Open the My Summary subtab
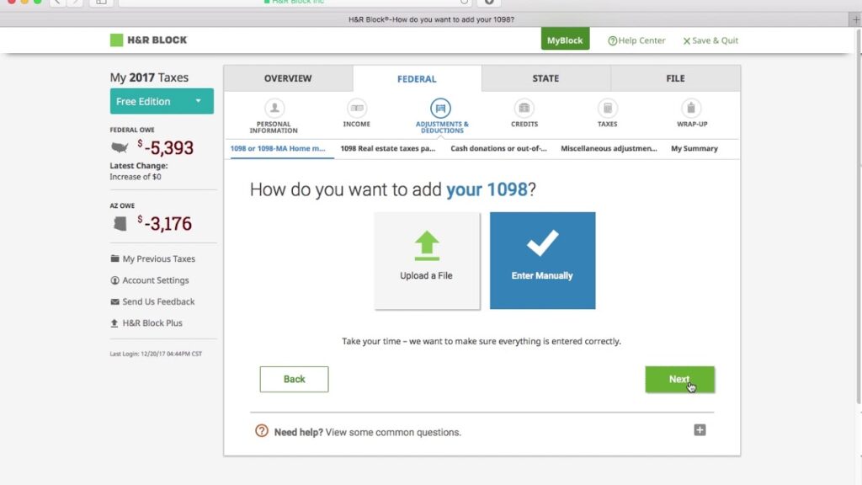 coord(694,148)
